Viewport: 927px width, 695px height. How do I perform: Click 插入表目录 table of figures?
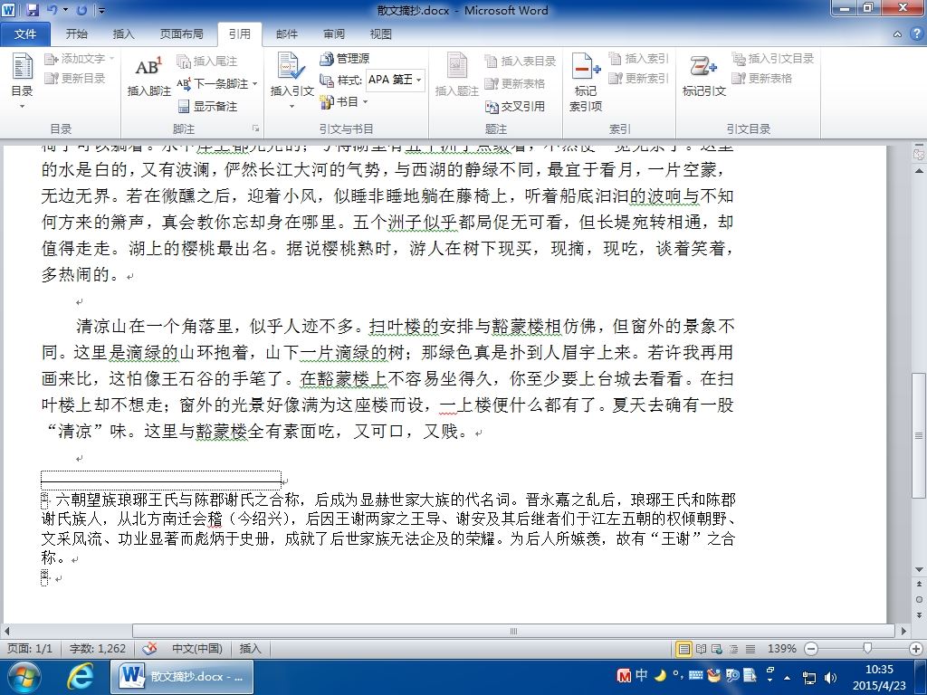click(x=521, y=61)
